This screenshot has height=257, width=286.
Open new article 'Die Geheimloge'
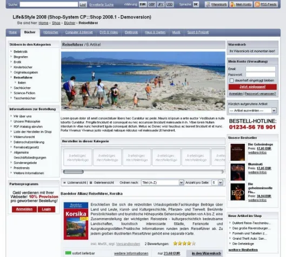[243, 243]
